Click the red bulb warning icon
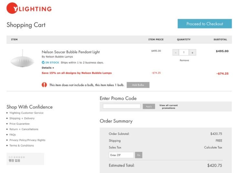 44,85
